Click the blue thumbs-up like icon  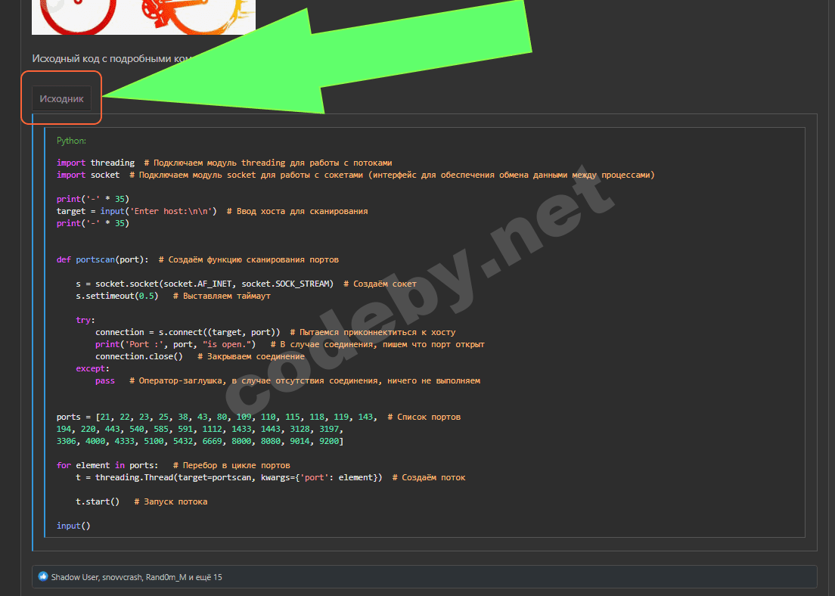(43, 577)
